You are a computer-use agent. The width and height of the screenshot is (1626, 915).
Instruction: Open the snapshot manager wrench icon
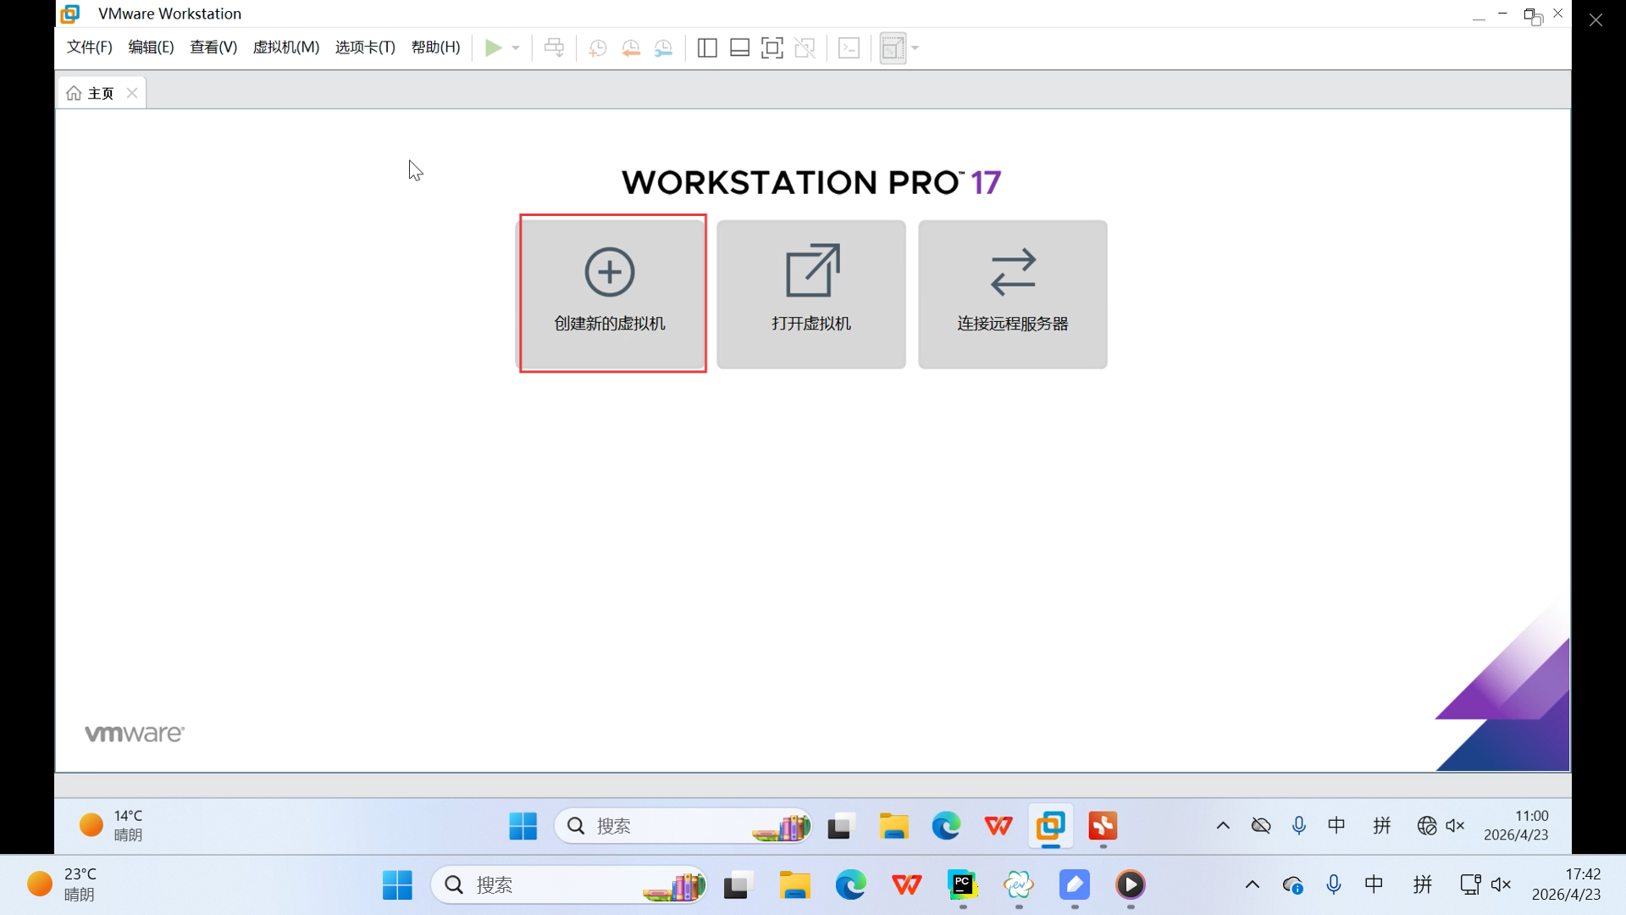click(x=664, y=48)
